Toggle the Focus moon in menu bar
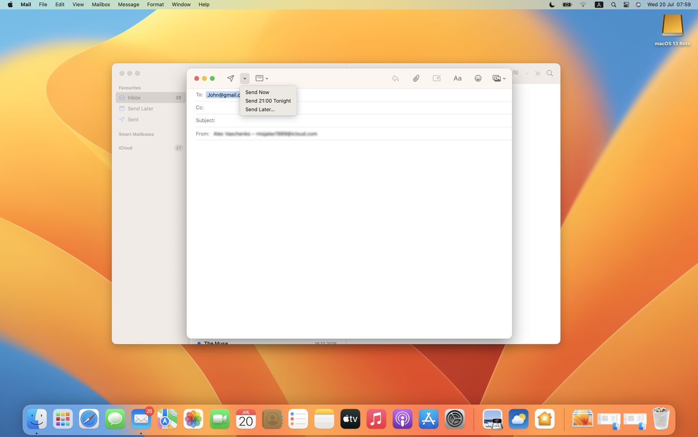This screenshot has height=437, width=698. (x=552, y=5)
